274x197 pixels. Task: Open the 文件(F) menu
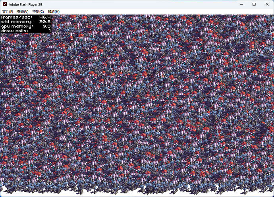(8, 12)
